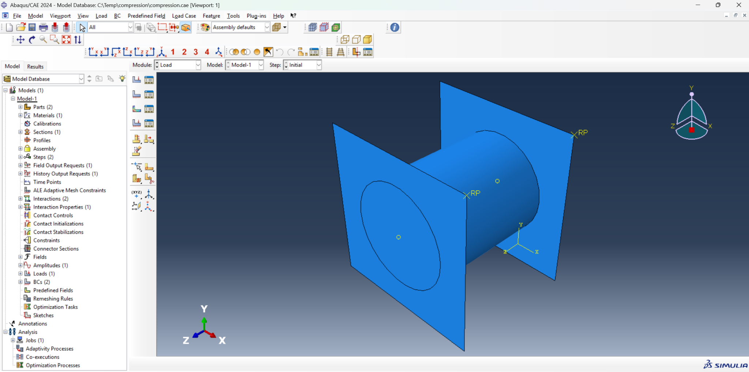749x372 pixels.
Task: Expand the Parts (2) tree node
Action: tap(20, 107)
